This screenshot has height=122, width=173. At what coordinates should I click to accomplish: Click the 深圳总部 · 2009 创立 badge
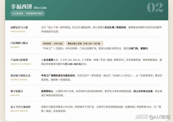coord(53,43)
